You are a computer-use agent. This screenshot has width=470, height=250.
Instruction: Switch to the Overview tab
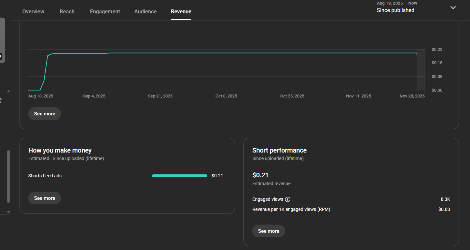coord(33,11)
